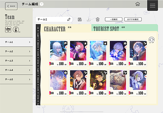Toggle heart on the first silver-haired character card

66,47
